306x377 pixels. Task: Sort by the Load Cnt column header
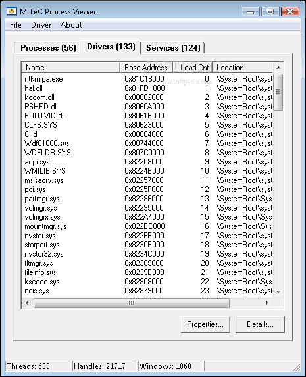[x=193, y=68]
